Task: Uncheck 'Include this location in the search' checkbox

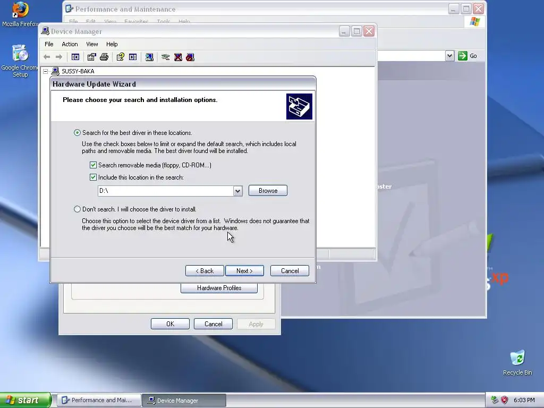Action: click(x=93, y=177)
